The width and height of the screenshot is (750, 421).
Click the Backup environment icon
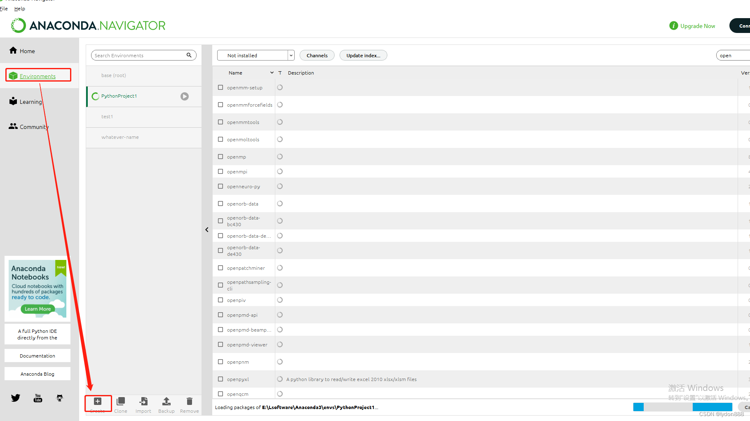tap(166, 401)
